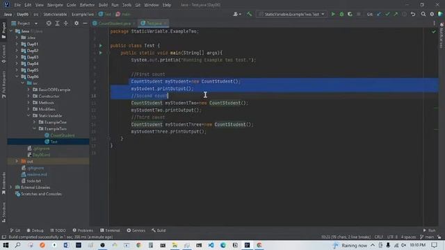The width and height of the screenshot is (445, 250).
Task: Push commits with Git arrow icon
Action: tap(396, 14)
